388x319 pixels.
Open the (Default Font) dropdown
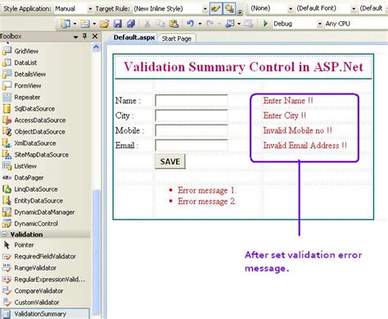click(x=354, y=9)
